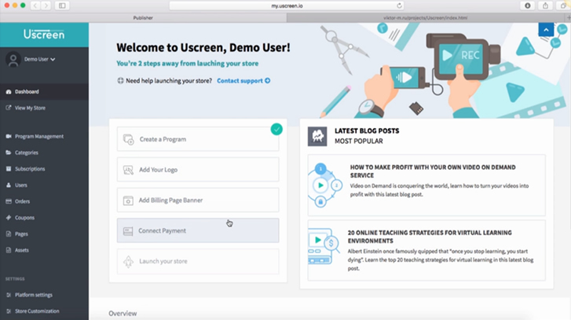Select the Launch your store step
Viewport: 571px width, 320px height.
pos(198,261)
